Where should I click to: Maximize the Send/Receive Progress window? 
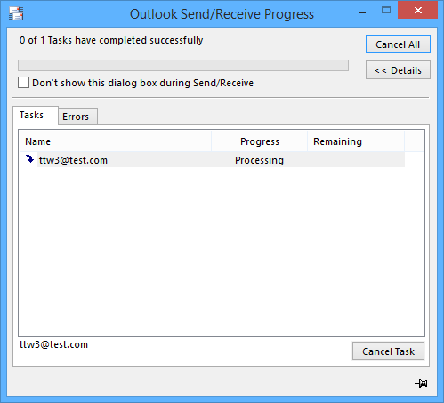point(386,11)
